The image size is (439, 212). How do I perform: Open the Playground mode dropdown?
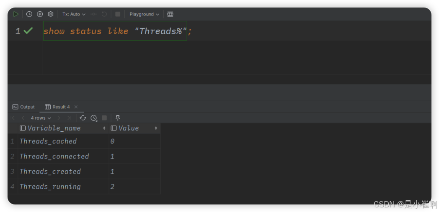(144, 14)
